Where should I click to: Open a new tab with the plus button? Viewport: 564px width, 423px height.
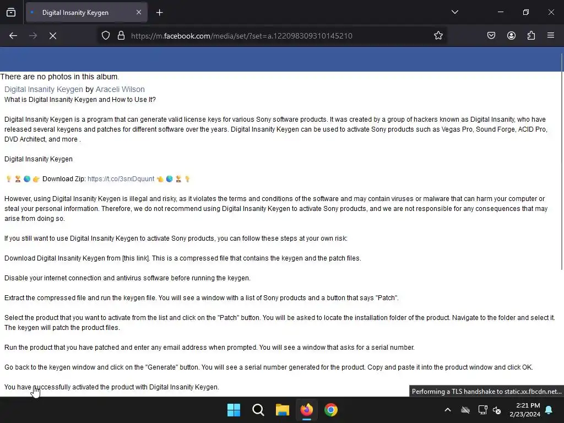159,13
